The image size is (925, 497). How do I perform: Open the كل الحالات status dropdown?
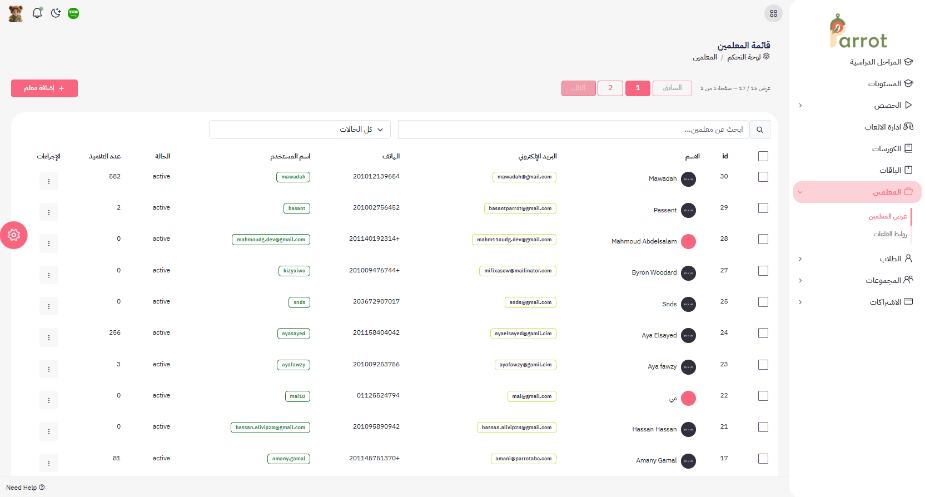click(x=300, y=130)
